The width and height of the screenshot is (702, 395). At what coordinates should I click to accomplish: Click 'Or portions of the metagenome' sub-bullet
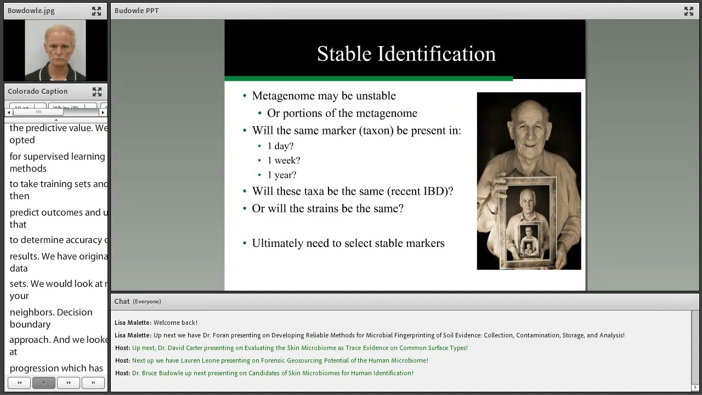click(x=342, y=114)
